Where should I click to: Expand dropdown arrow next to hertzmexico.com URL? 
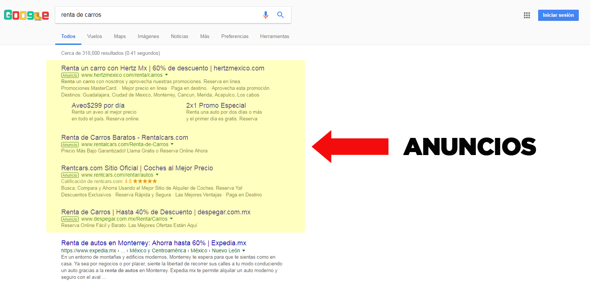(x=166, y=75)
